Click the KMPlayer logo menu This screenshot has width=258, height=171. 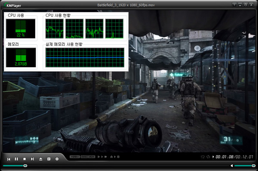(x=12, y=5)
